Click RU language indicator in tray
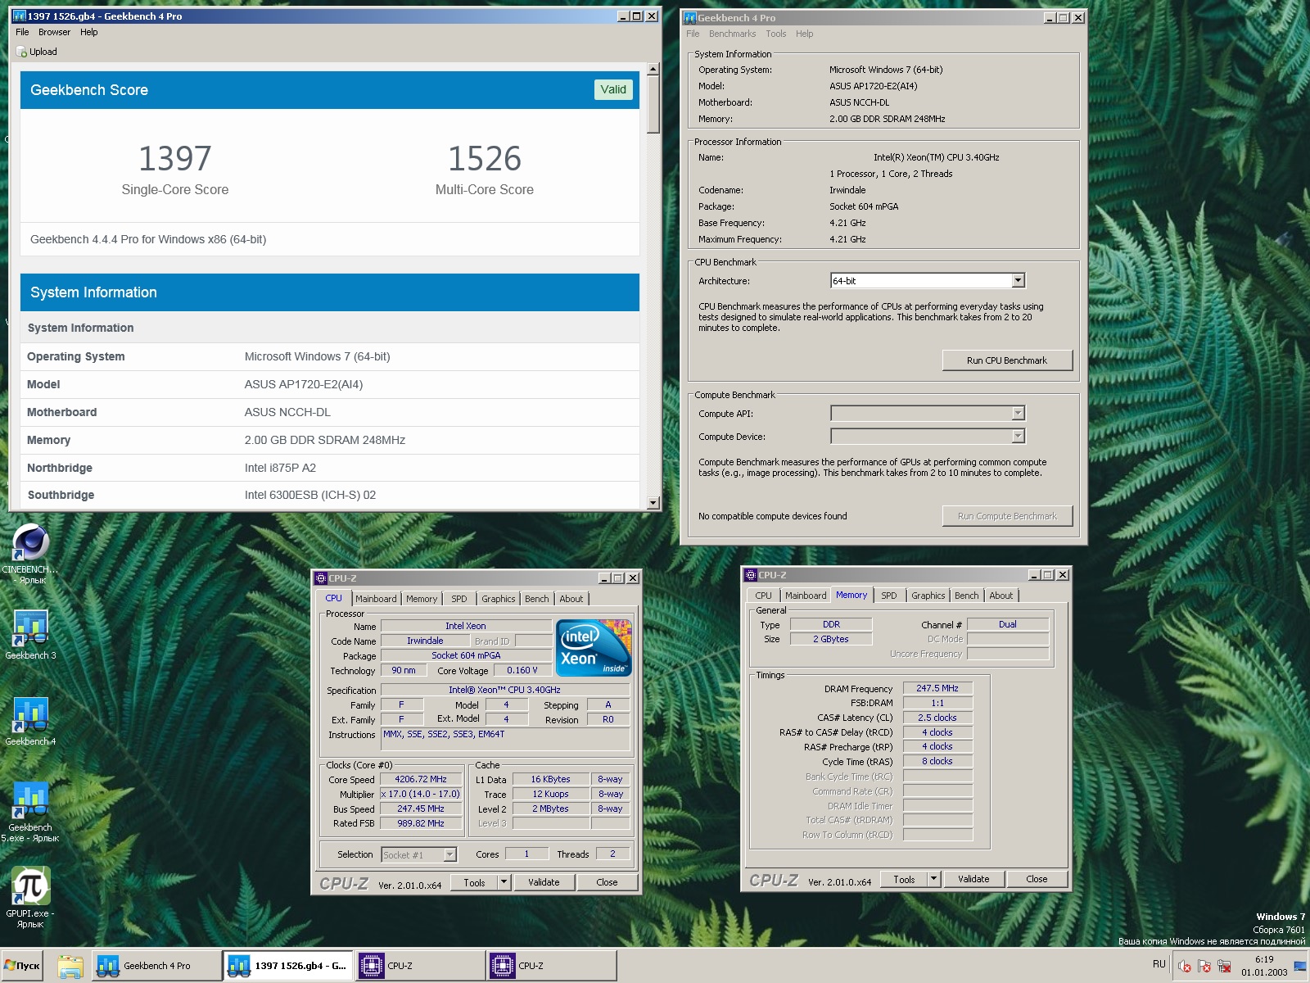This screenshot has width=1310, height=983. pos(1159,964)
